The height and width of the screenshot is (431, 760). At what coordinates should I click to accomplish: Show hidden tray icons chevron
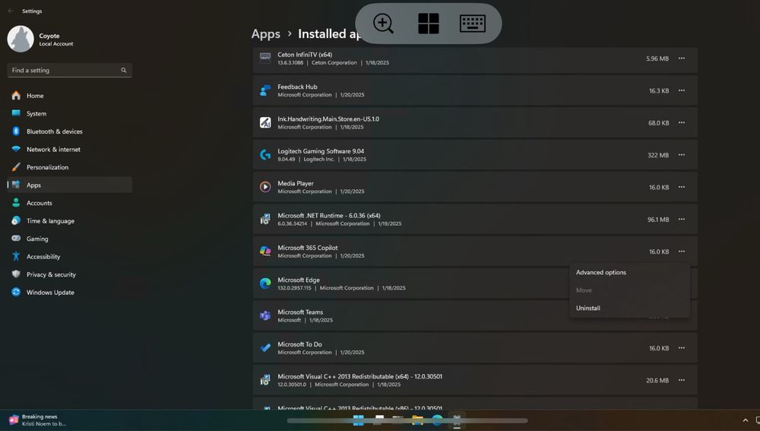[745, 420]
